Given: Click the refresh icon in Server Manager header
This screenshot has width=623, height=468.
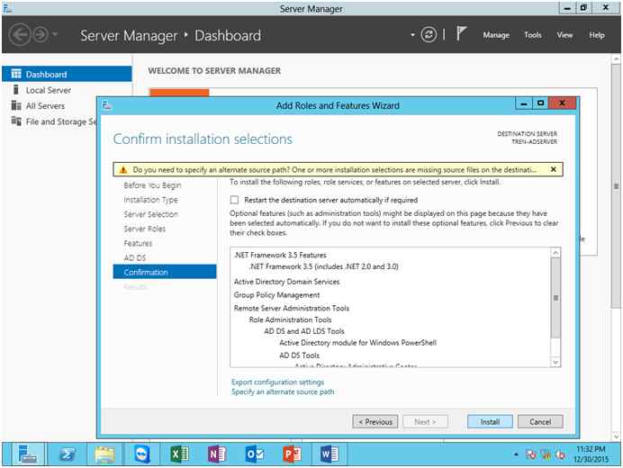Looking at the screenshot, I should (x=429, y=35).
